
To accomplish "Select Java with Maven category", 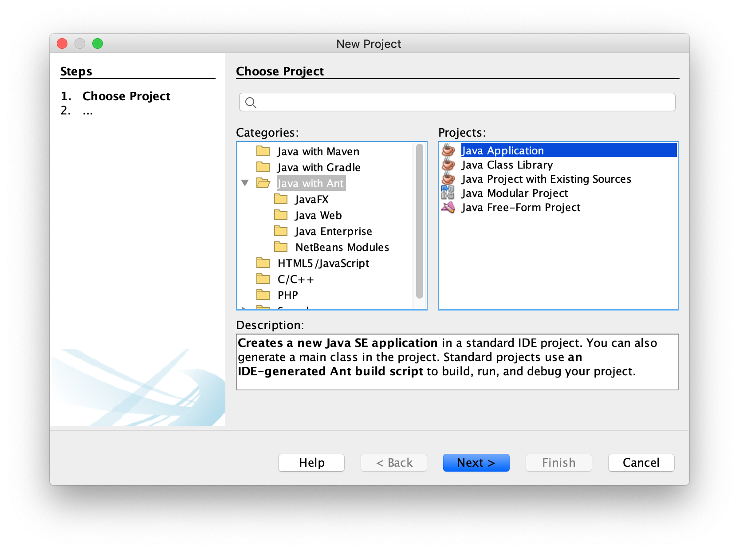I will (318, 151).
